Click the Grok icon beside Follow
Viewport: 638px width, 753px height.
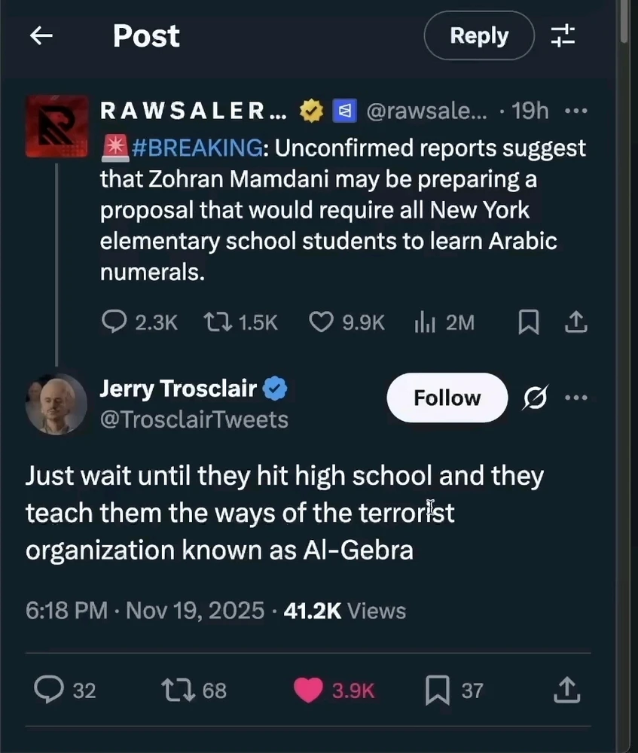[535, 398]
